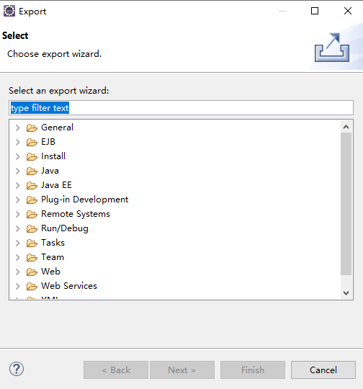Expand the EJB category

[x=17, y=142]
